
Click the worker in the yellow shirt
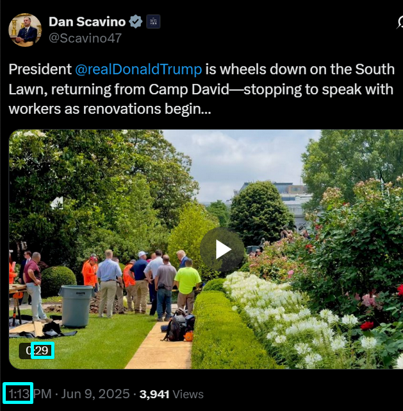[187, 286]
